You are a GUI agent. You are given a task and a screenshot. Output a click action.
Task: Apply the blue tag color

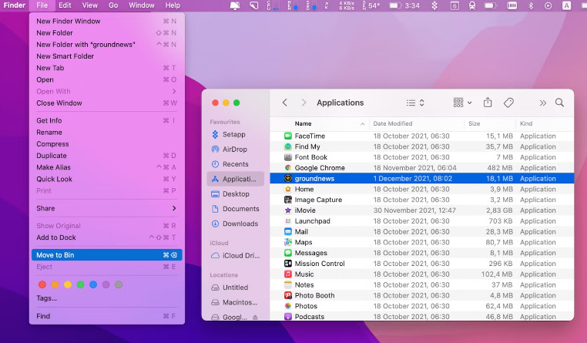(93, 284)
